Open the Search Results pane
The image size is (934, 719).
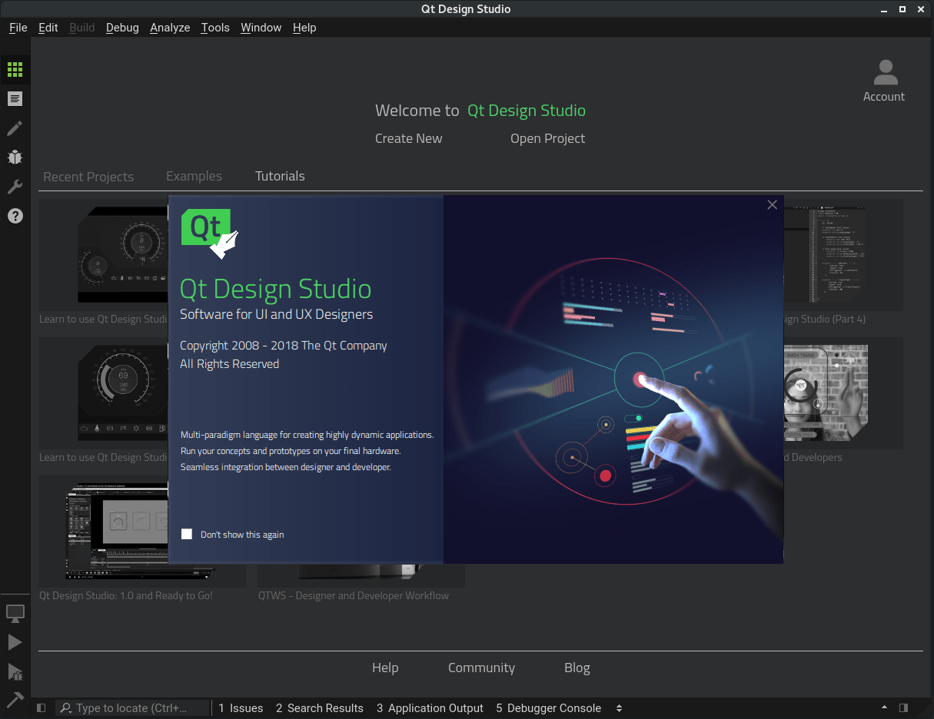tap(319, 708)
